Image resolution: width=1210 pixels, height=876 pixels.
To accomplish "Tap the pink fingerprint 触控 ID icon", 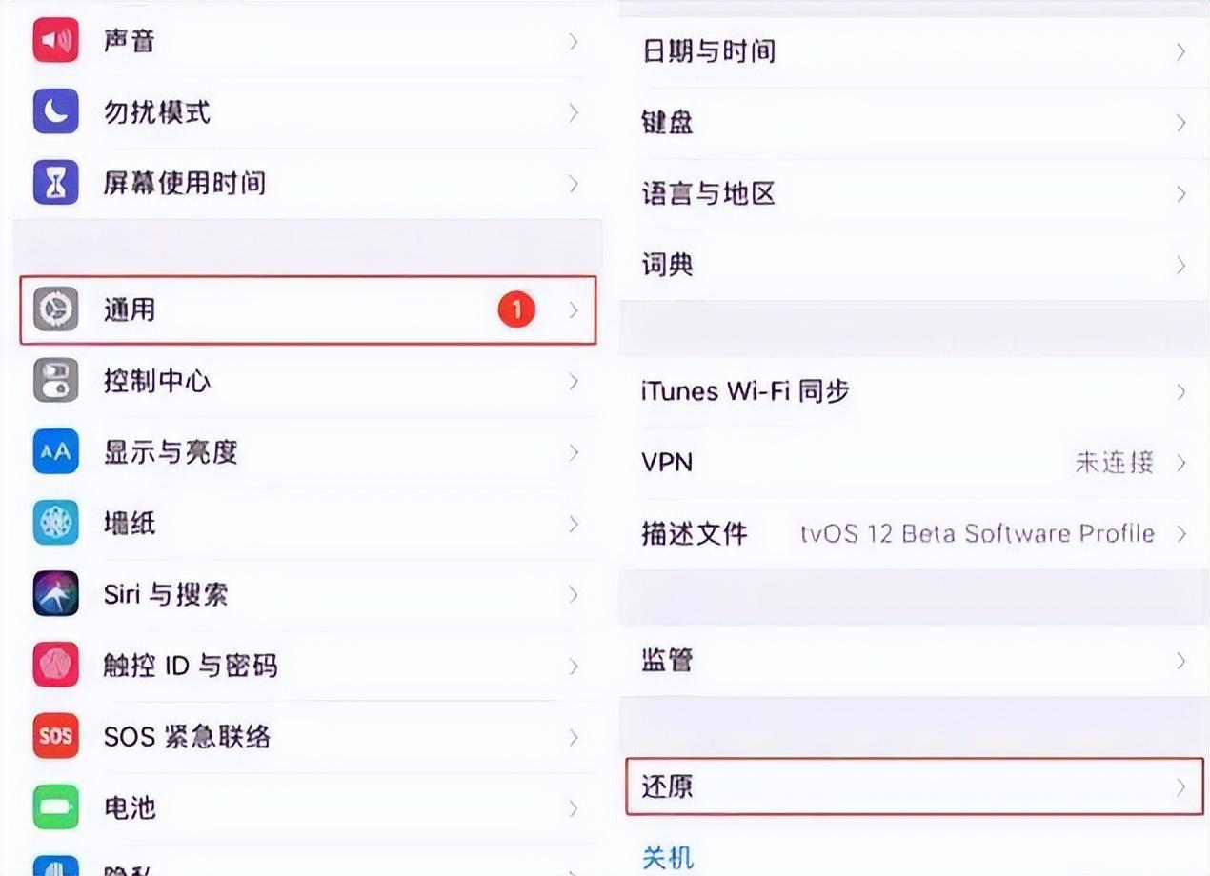I will [x=56, y=666].
